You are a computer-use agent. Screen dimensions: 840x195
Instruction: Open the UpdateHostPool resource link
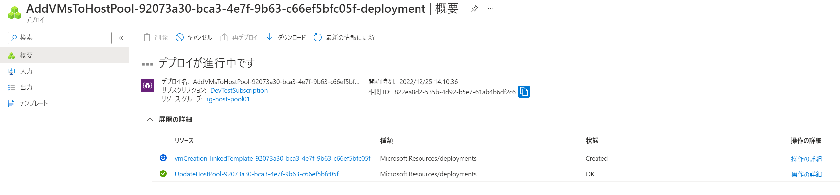[256, 174]
